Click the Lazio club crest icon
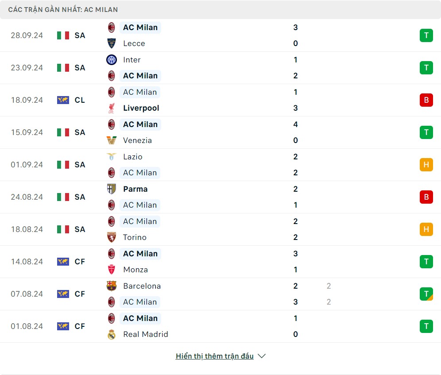Viewport: 441px width, 375px height. (x=112, y=157)
